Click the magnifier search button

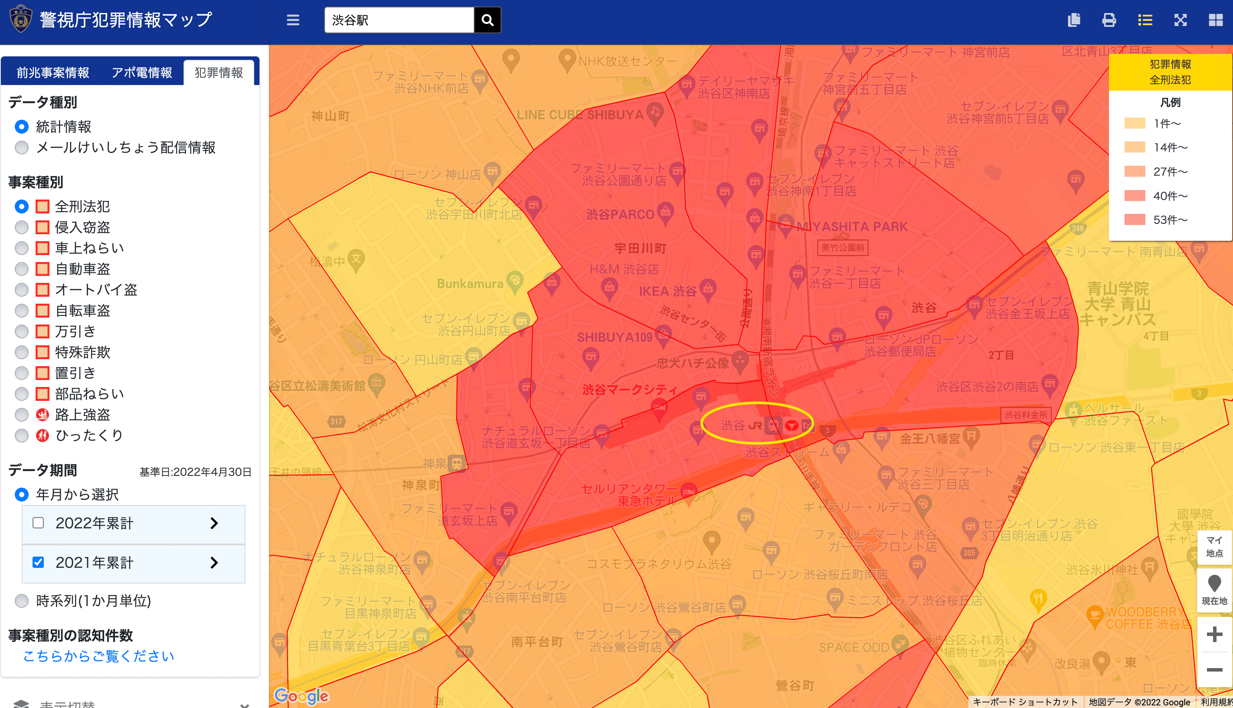(487, 20)
